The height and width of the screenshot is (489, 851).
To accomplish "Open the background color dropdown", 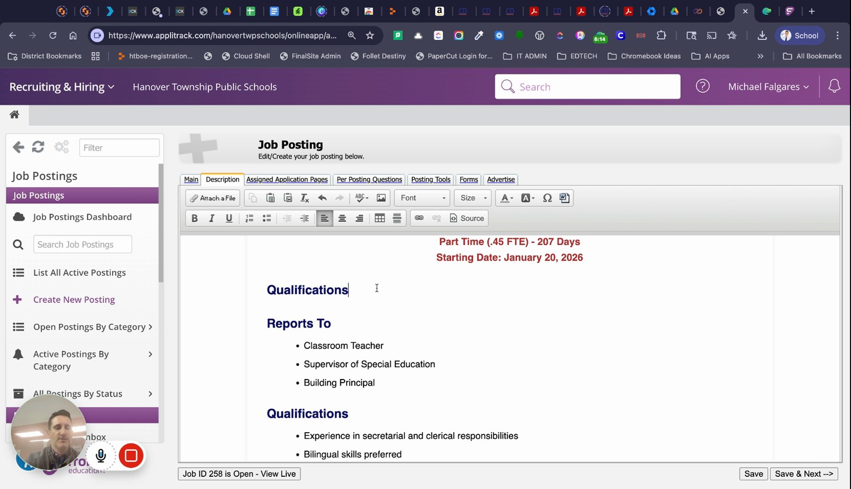I will tap(528, 198).
